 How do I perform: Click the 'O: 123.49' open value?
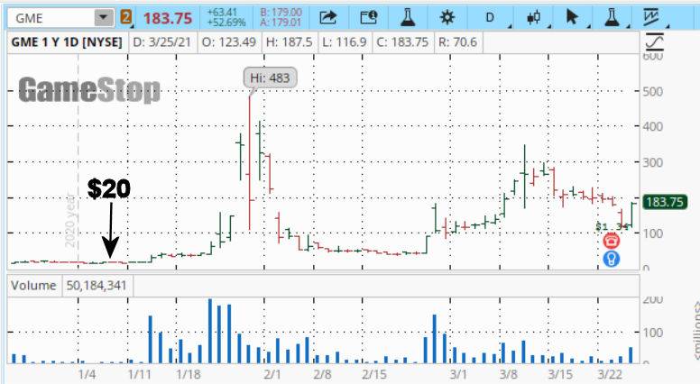click(x=229, y=42)
